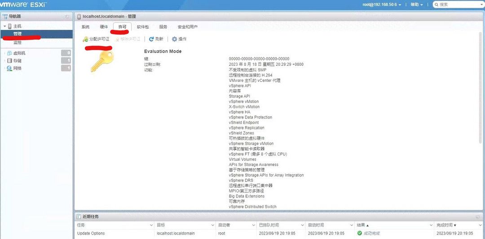
Task: Click the Recent tasks panel corner icon
Action: (478, 217)
